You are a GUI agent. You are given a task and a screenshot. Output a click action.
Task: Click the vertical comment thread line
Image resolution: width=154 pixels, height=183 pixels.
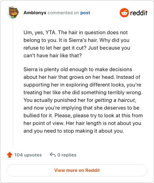click(13, 83)
